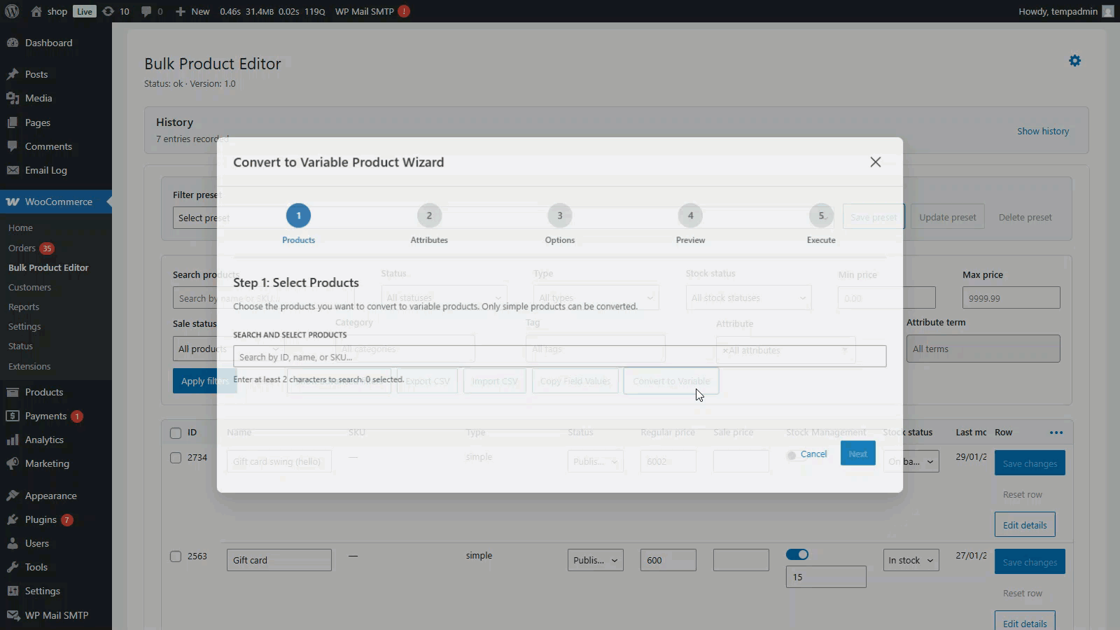The height and width of the screenshot is (630, 1120).
Task: Open the WordPress logo menu
Action: tap(12, 11)
